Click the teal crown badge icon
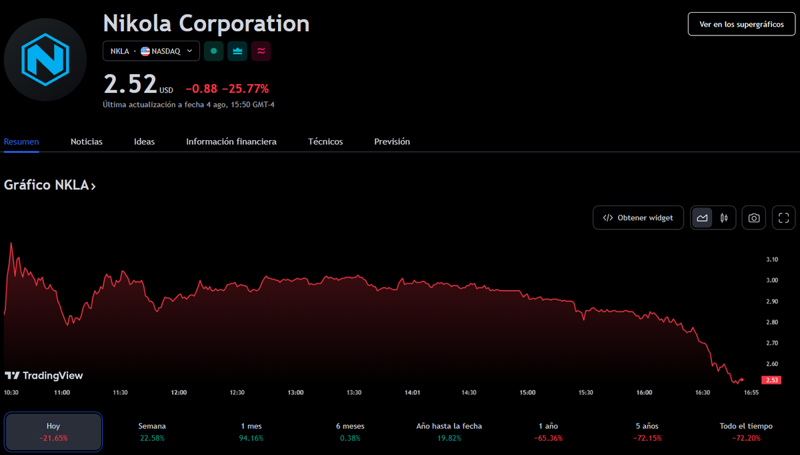Screen dimensions: 800x455 point(237,51)
